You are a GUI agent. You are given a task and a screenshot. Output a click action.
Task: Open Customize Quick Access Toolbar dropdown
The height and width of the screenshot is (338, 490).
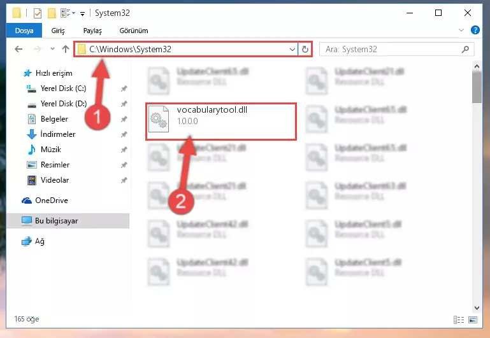pyautogui.click(x=82, y=13)
